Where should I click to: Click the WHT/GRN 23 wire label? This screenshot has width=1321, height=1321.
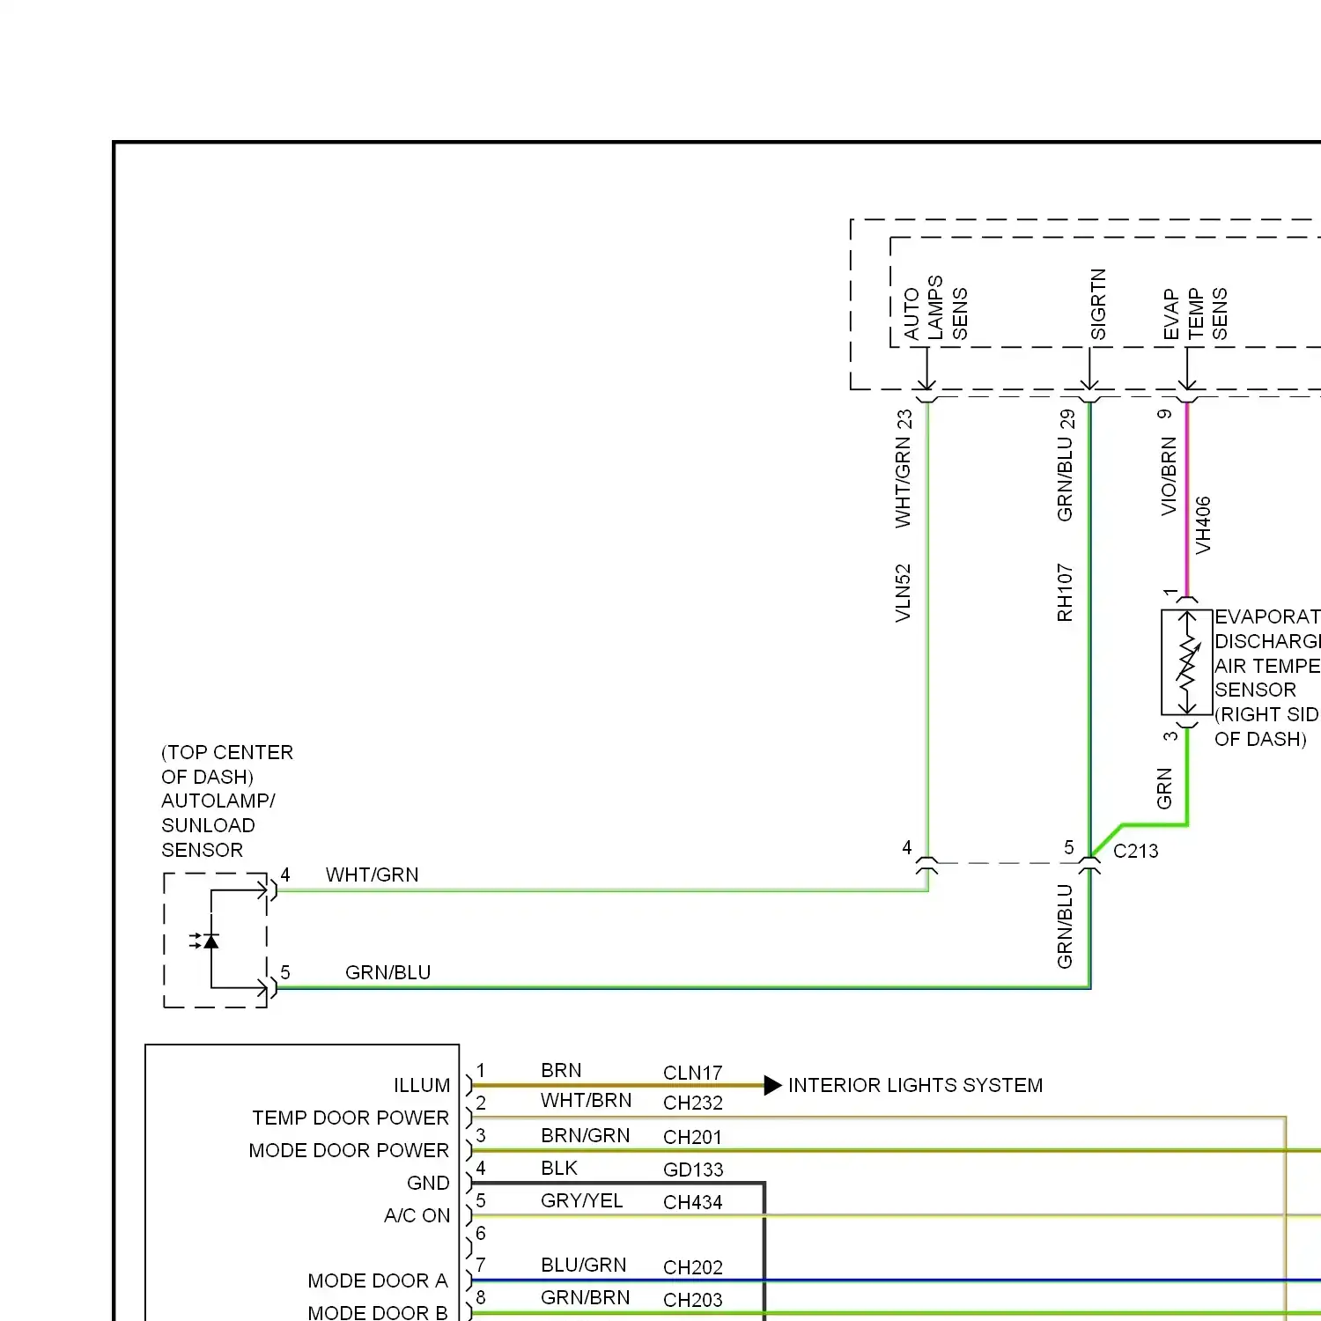pyautogui.click(x=904, y=469)
